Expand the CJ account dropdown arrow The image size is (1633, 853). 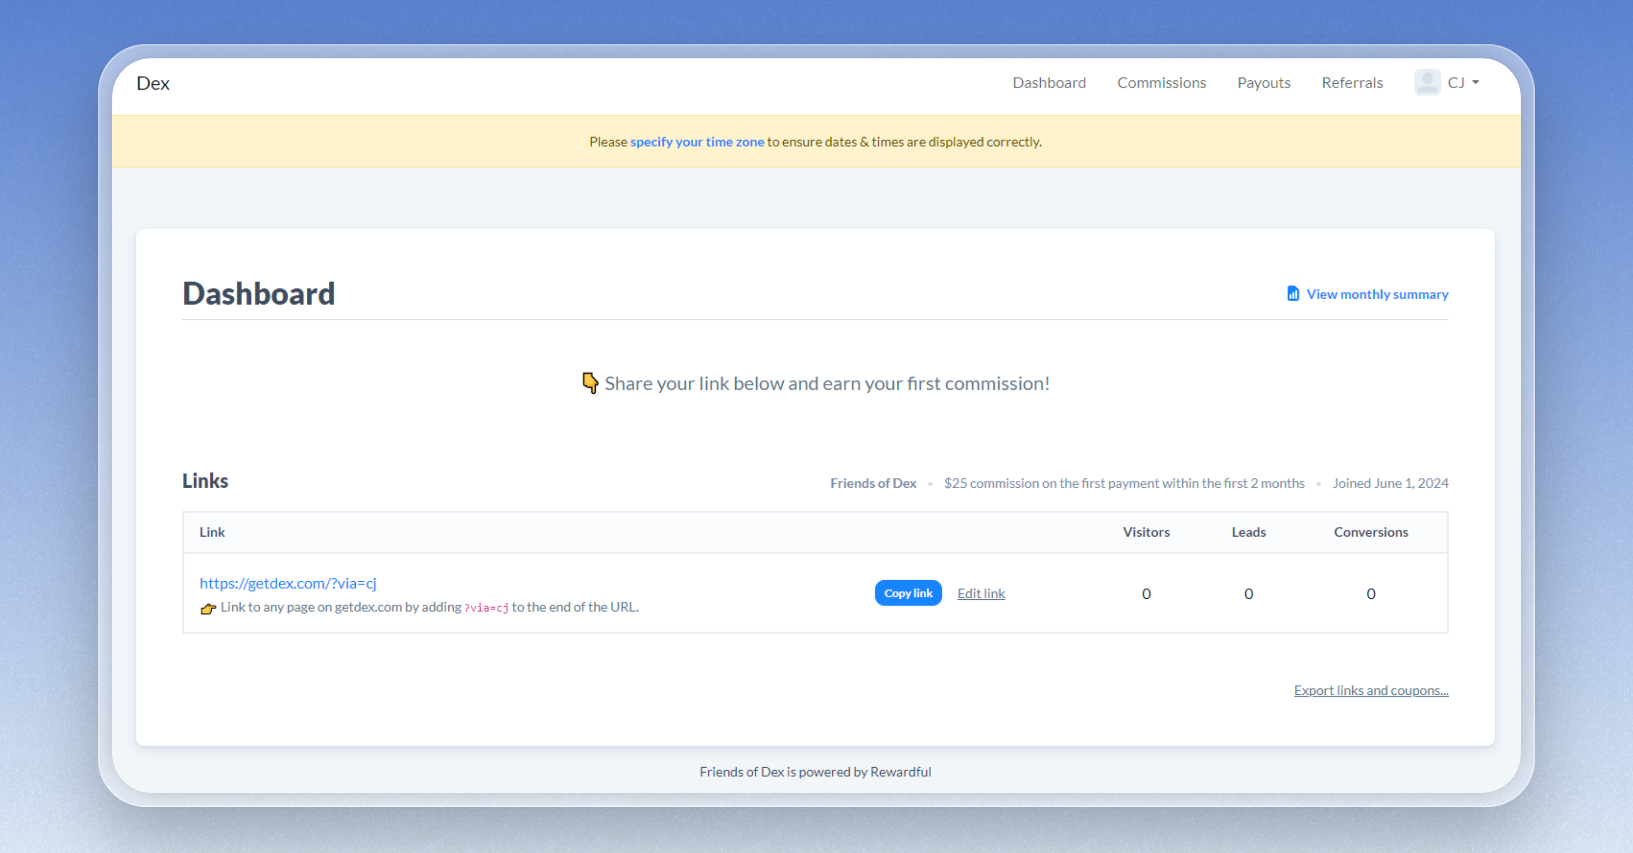coord(1476,82)
